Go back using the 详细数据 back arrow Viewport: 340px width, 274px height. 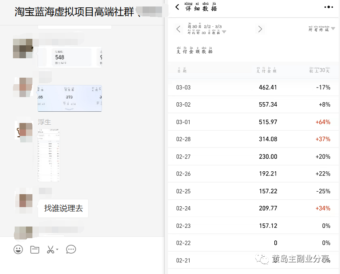[x=177, y=7]
